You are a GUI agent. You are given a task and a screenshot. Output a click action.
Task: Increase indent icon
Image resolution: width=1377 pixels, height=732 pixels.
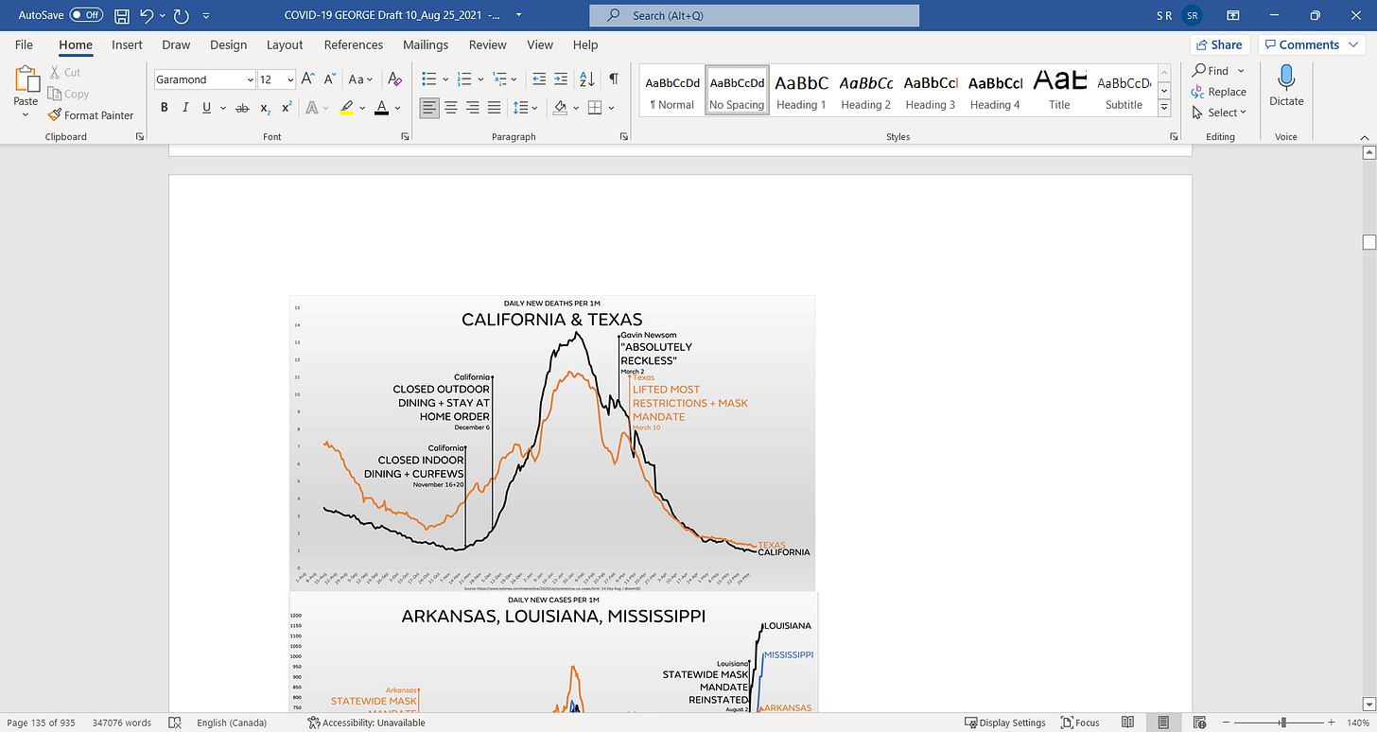pos(561,79)
